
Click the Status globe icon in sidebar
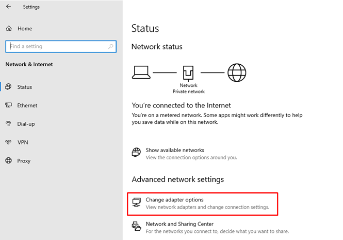tap(9, 87)
